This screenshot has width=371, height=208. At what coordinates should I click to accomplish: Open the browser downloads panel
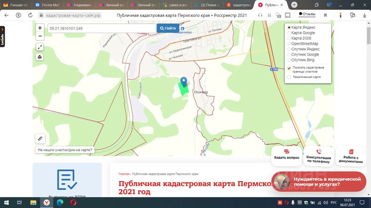tap(364, 15)
